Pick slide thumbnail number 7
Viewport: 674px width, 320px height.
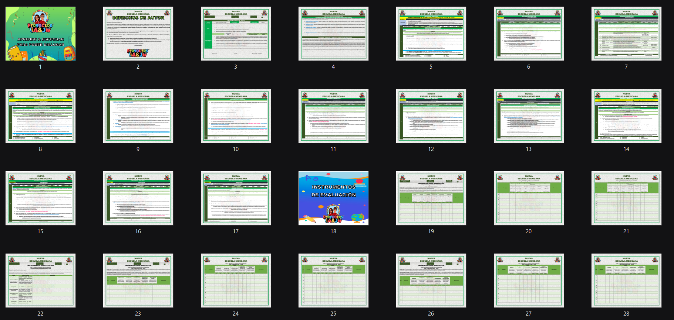(x=626, y=34)
